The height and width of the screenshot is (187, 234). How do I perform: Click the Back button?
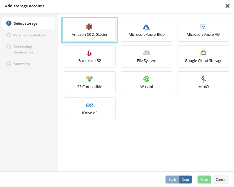172,180
